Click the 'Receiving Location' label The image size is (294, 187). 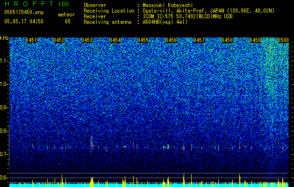[109, 11]
